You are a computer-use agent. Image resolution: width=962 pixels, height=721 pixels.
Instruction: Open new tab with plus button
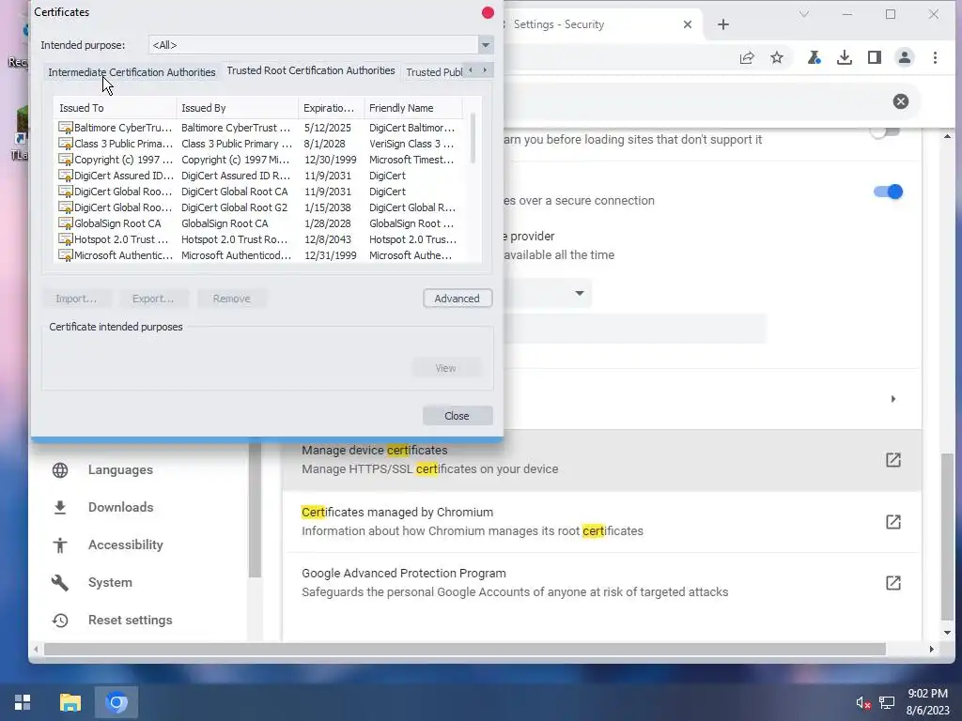(723, 24)
